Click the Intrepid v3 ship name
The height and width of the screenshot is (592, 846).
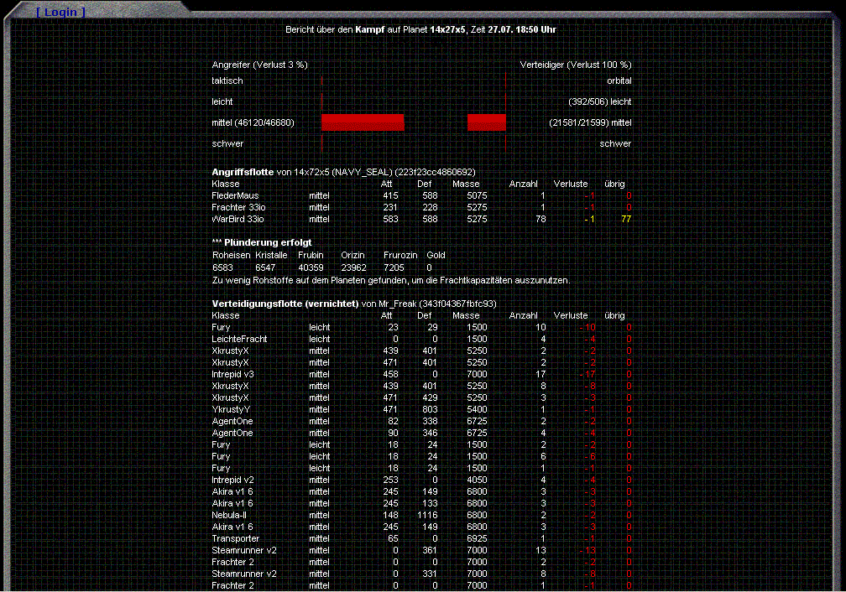click(232, 374)
